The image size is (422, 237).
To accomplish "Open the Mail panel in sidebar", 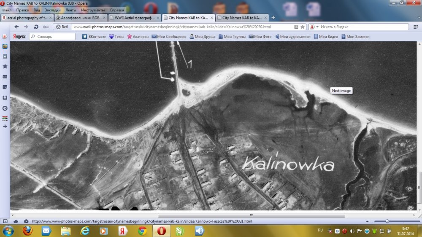I will 5,77.
